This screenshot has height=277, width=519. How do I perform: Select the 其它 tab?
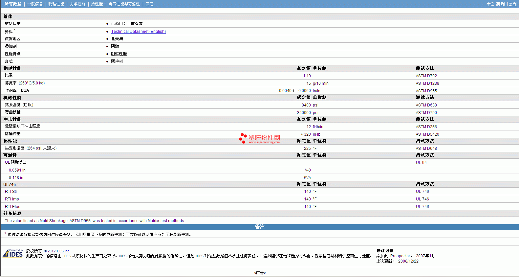pyautogui.click(x=149, y=4)
